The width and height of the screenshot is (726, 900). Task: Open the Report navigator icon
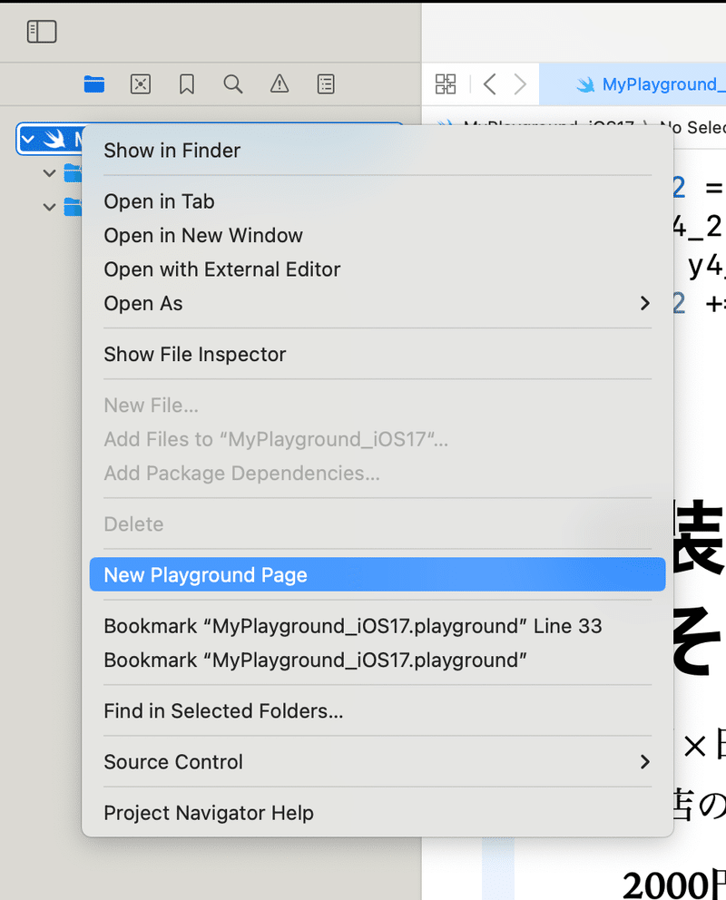click(326, 84)
